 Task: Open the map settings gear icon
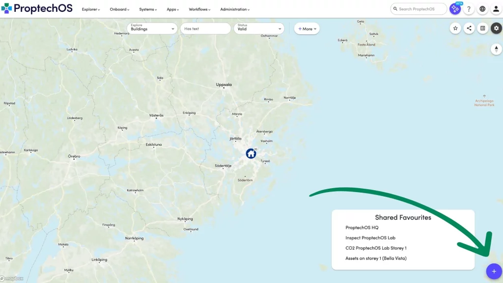(496, 28)
